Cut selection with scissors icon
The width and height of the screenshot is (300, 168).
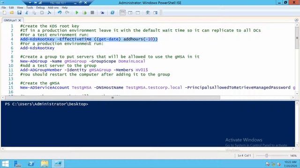(27, 13)
